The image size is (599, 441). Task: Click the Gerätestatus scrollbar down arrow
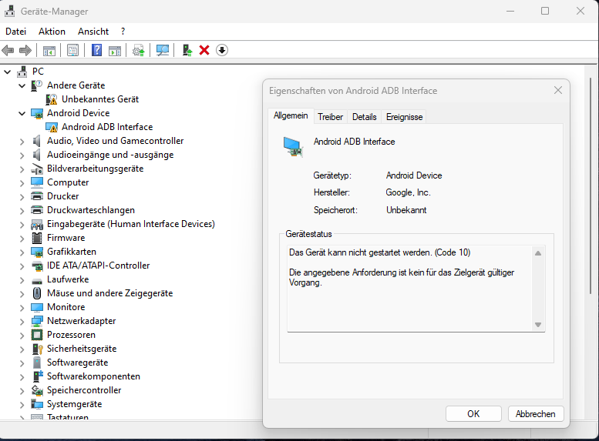point(538,325)
